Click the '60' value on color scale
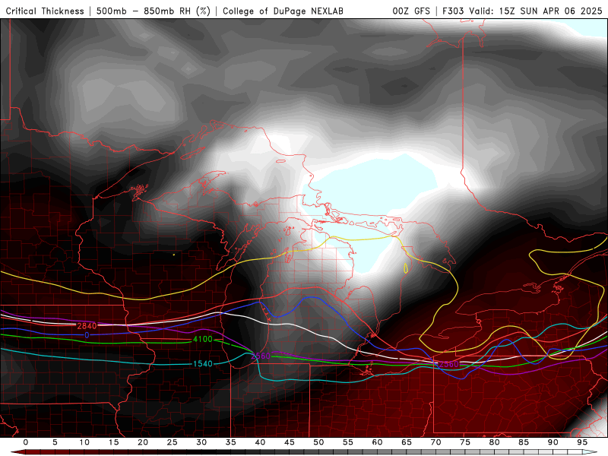The image size is (608, 456). 377,442
